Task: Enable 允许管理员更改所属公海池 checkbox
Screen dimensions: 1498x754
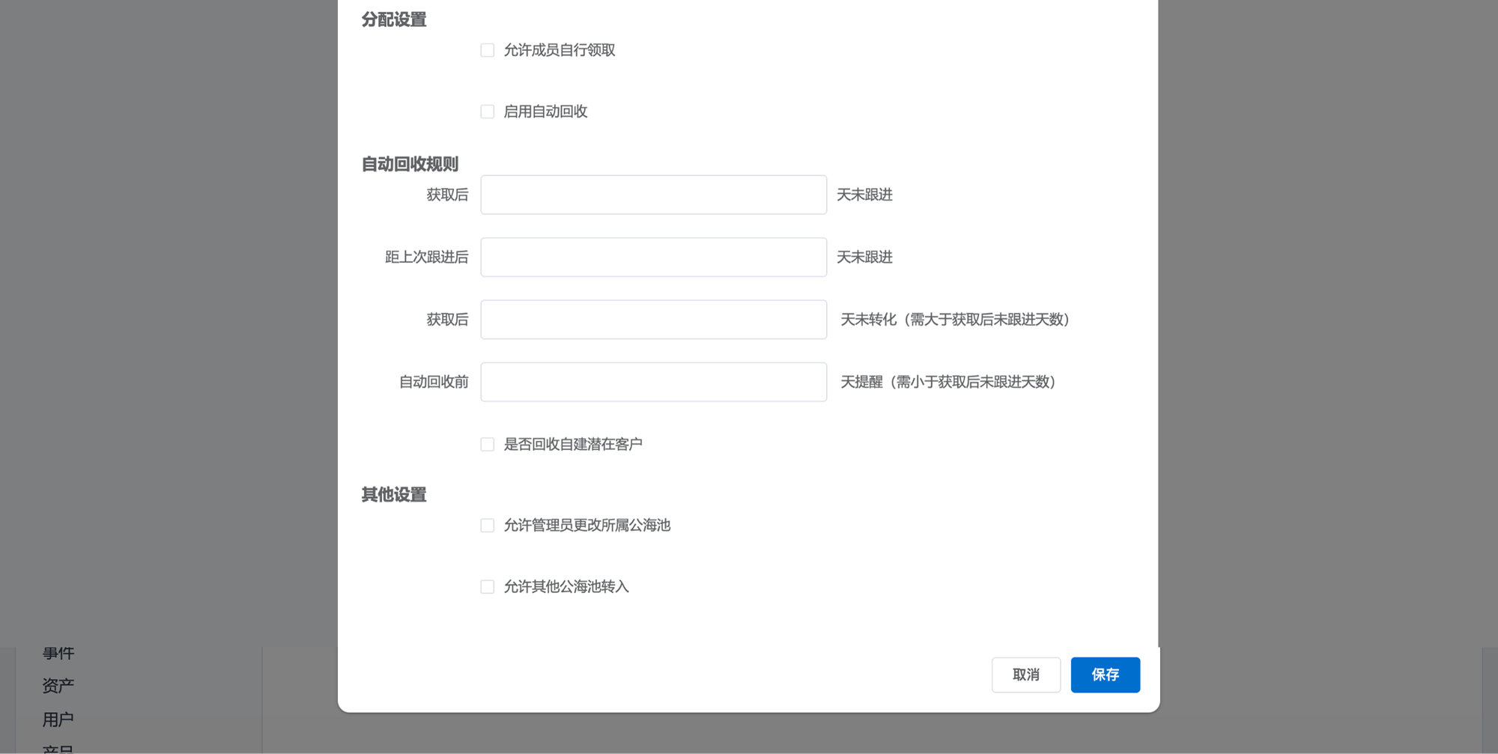Action: (x=488, y=526)
